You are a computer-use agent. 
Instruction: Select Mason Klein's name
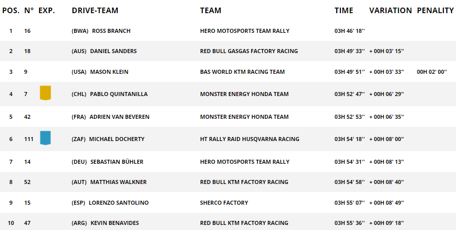tap(109, 72)
